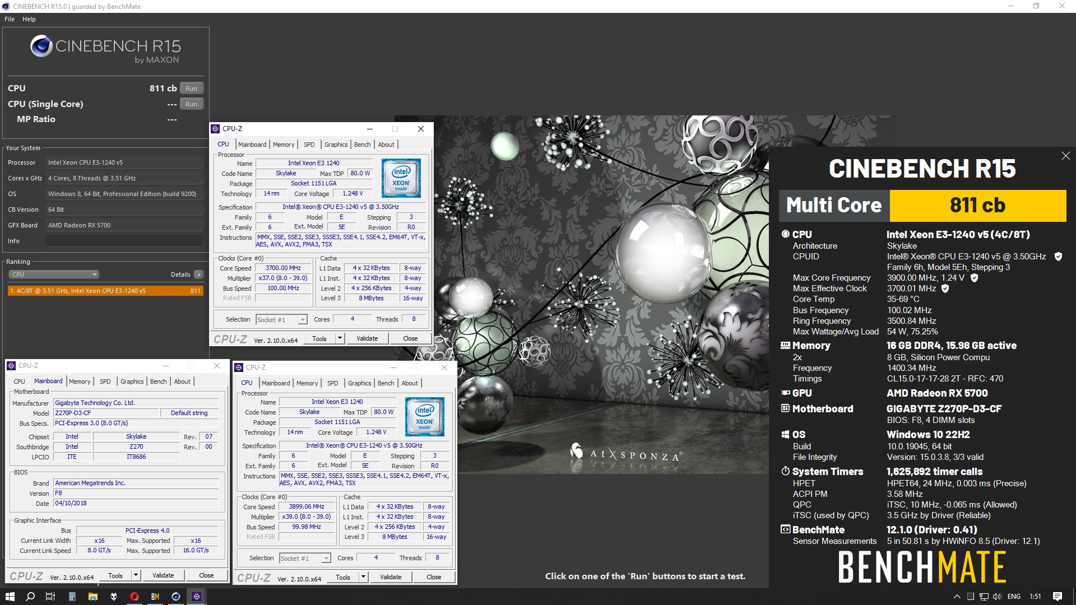Click the shield icon beside Max Effective Clock
Screen dimensions: 1076x605
[x=945, y=288]
